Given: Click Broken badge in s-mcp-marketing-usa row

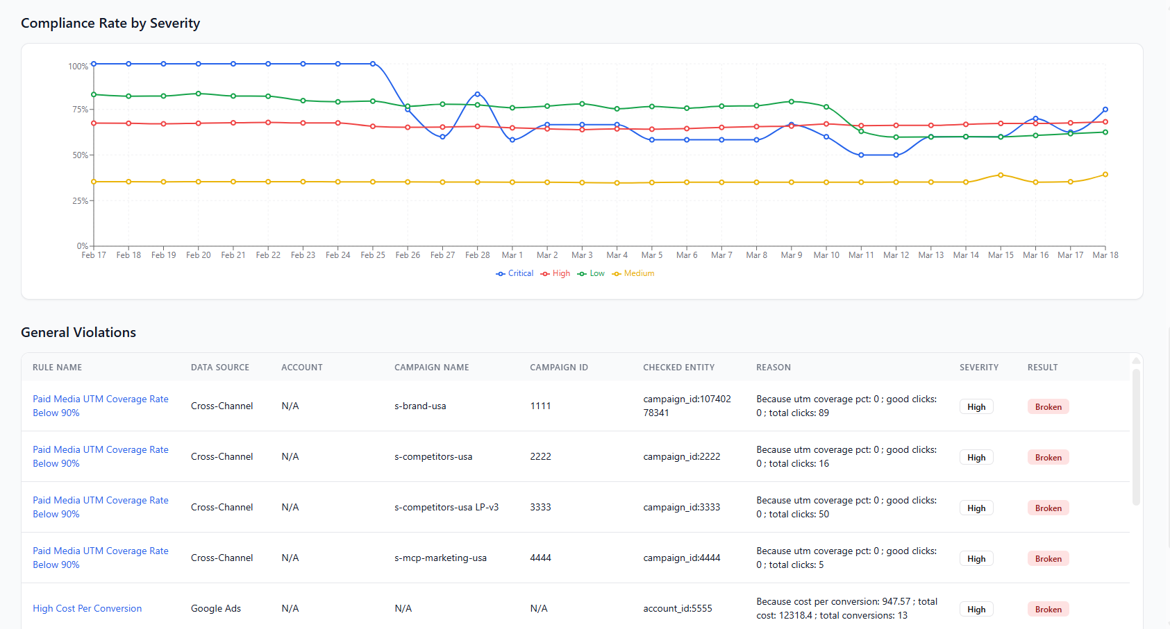Looking at the screenshot, I should click(x=1048, y=559).
